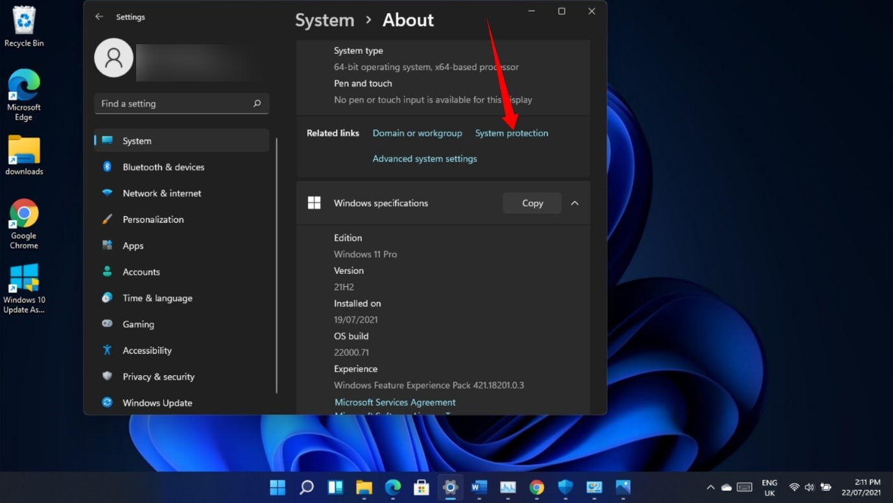Click the search magnifier in Find a setting

point(257,104)
